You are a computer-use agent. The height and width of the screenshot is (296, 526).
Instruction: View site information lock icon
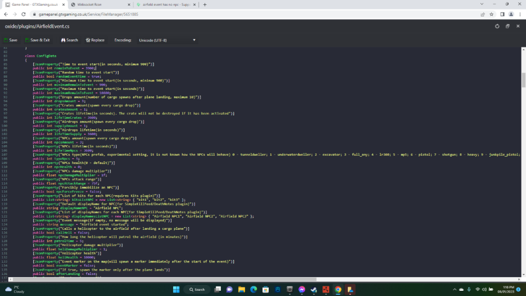34,14
